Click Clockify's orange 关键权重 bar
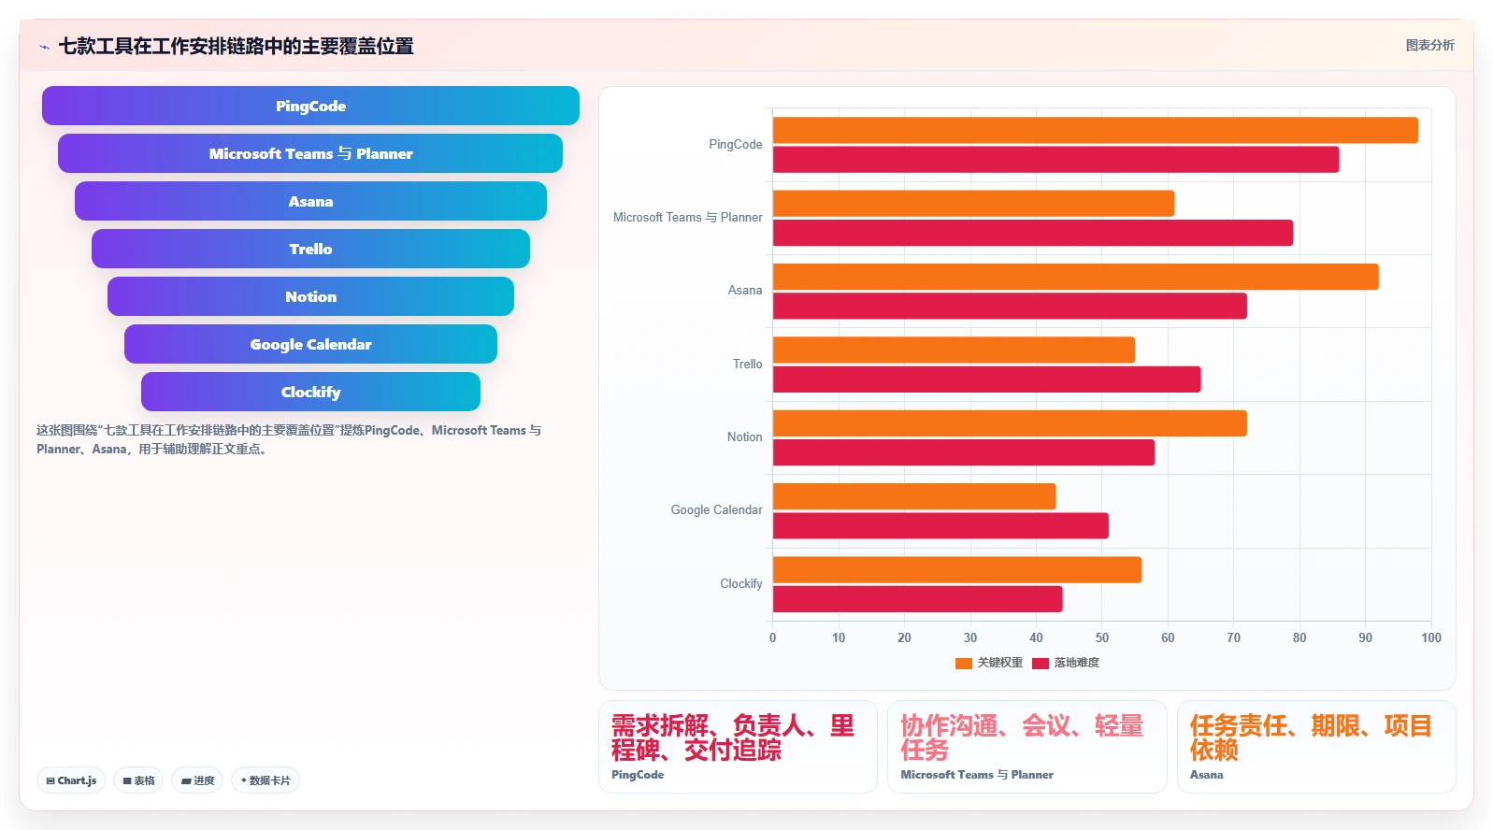 (x=957, y=569)
